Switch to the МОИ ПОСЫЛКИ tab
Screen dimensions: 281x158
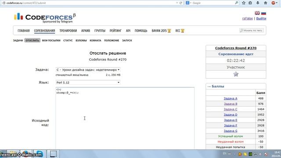51,40
